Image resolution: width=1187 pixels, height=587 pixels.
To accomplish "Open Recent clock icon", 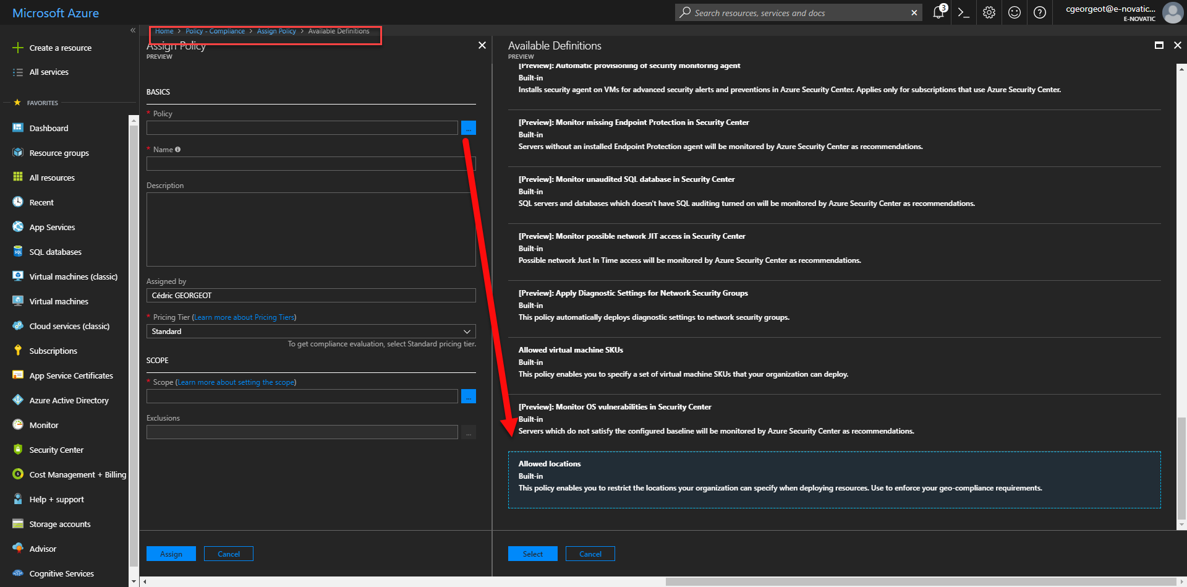I will click(18, 202).
